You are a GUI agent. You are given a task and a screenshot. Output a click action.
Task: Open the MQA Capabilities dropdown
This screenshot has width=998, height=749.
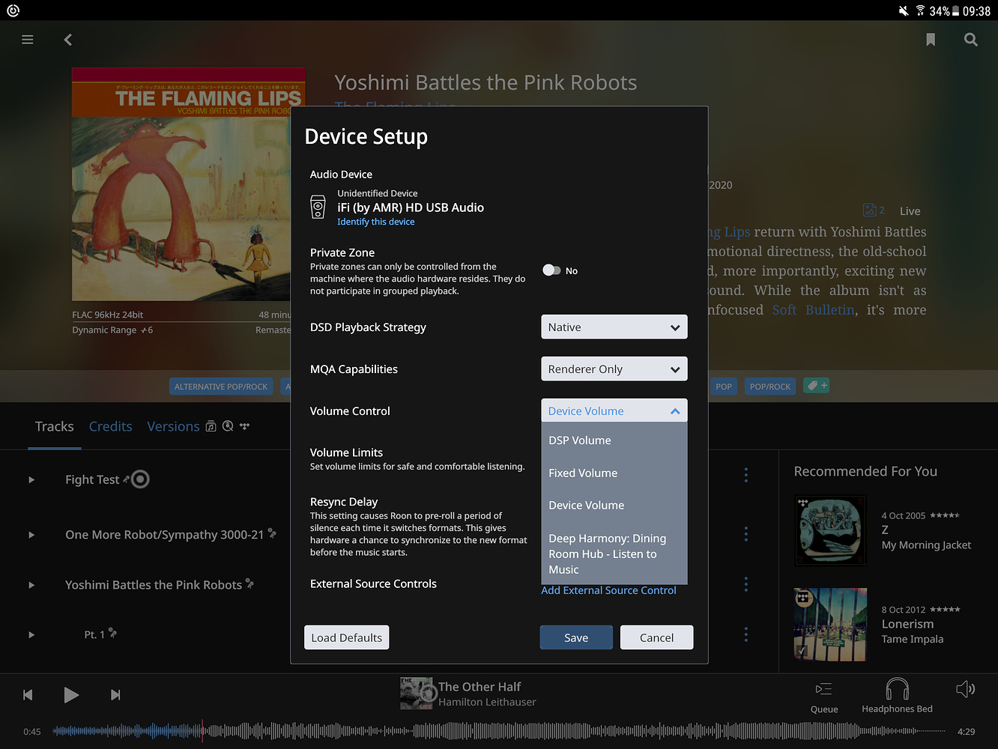pyautogui.click(x=614, y=369)
